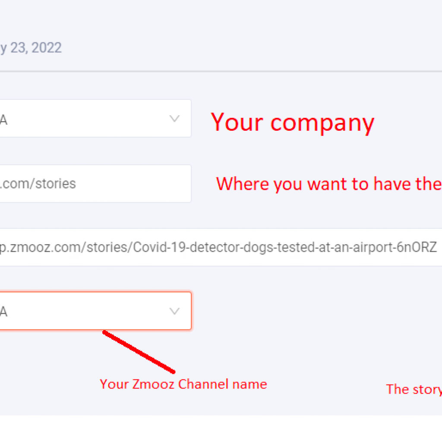Click the red diagonal pointer line
Viewport: 442px width, 442px height.
click(x=139, y=352)
